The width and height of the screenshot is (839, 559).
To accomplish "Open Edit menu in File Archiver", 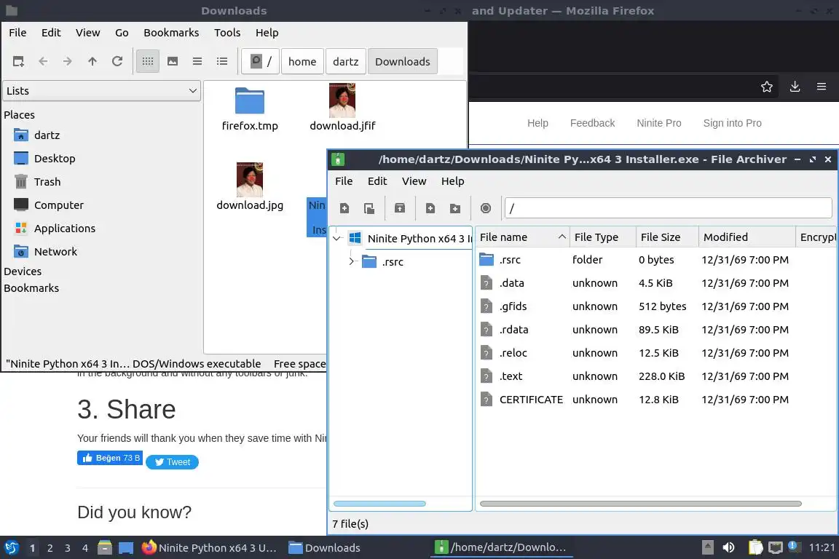I will (x=377, y=181).
